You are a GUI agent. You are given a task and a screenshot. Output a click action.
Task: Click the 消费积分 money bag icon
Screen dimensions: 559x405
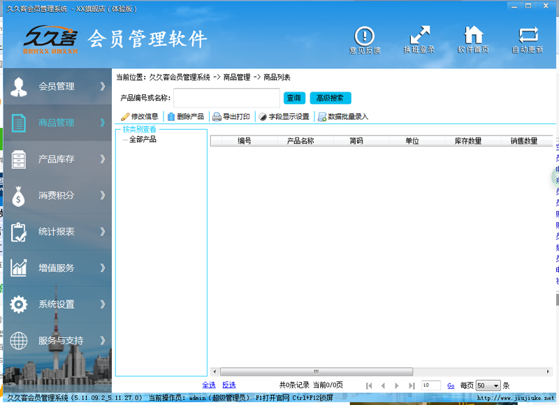[19, 196]
